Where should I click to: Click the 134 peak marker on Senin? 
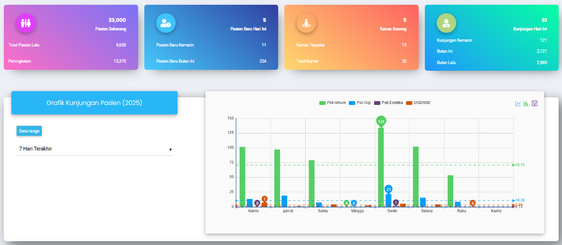click(x=381, y=122)
